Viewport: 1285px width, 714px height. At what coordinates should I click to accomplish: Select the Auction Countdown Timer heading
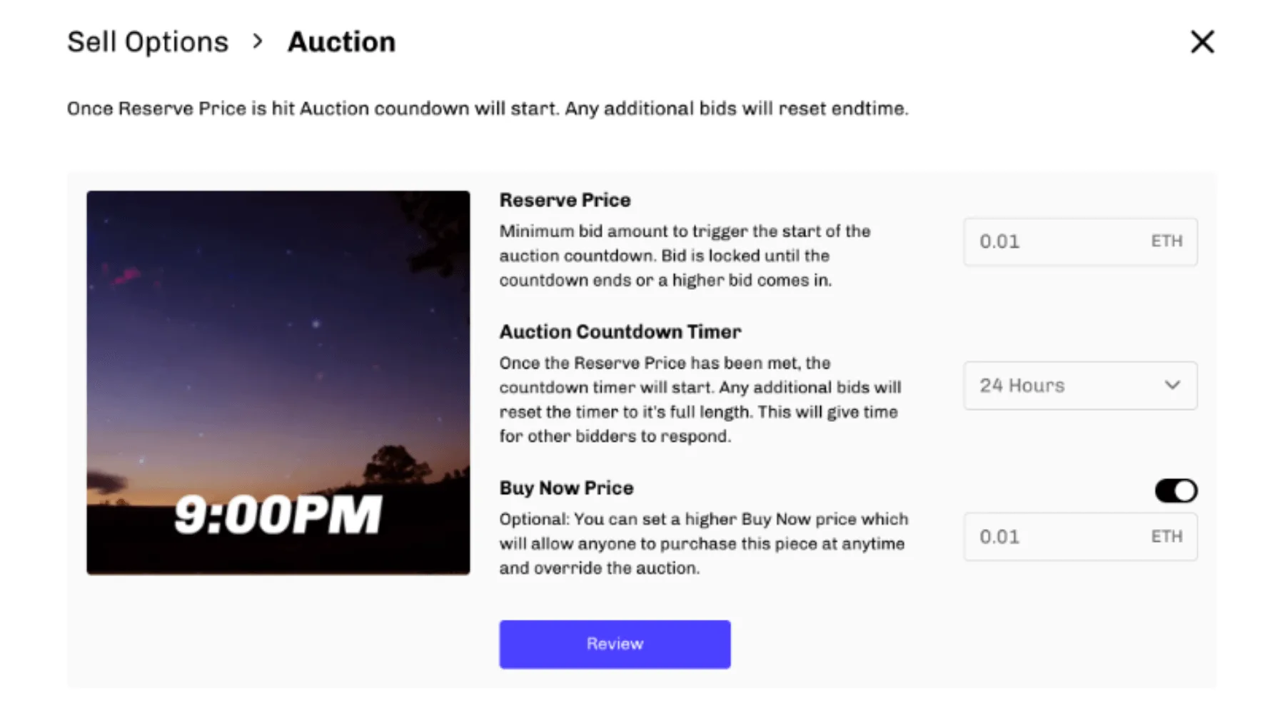point(620,332)
